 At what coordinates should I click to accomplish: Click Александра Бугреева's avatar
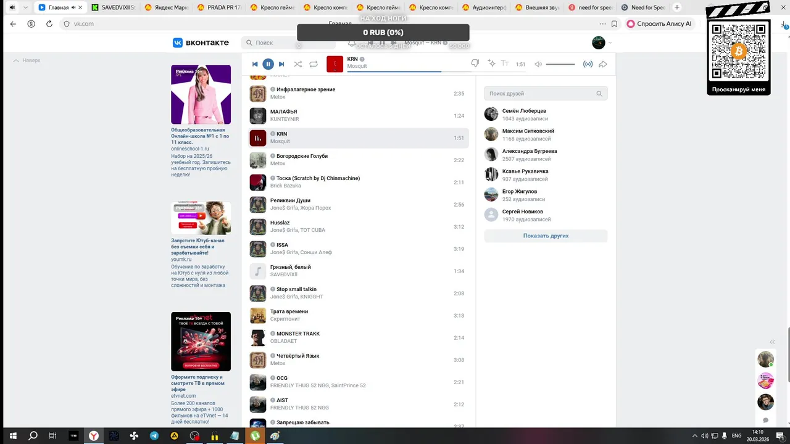(x=491, y=154)
